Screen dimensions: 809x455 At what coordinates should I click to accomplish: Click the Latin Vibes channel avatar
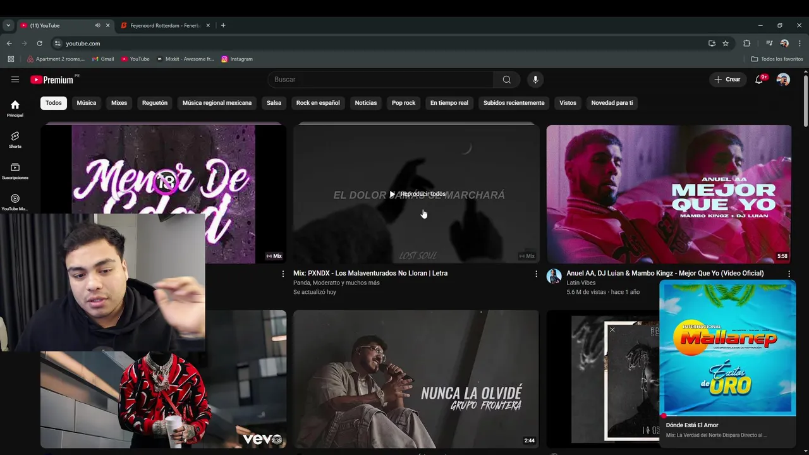pos(554,276)
